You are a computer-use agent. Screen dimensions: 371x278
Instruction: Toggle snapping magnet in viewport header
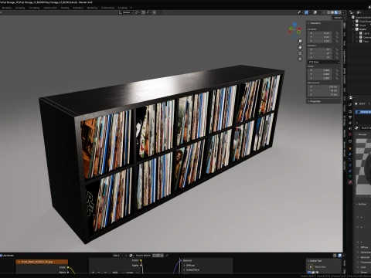144,12
